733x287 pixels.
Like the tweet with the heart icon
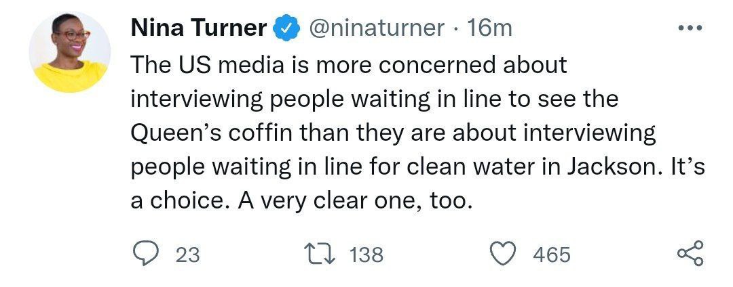click(503, 254)
